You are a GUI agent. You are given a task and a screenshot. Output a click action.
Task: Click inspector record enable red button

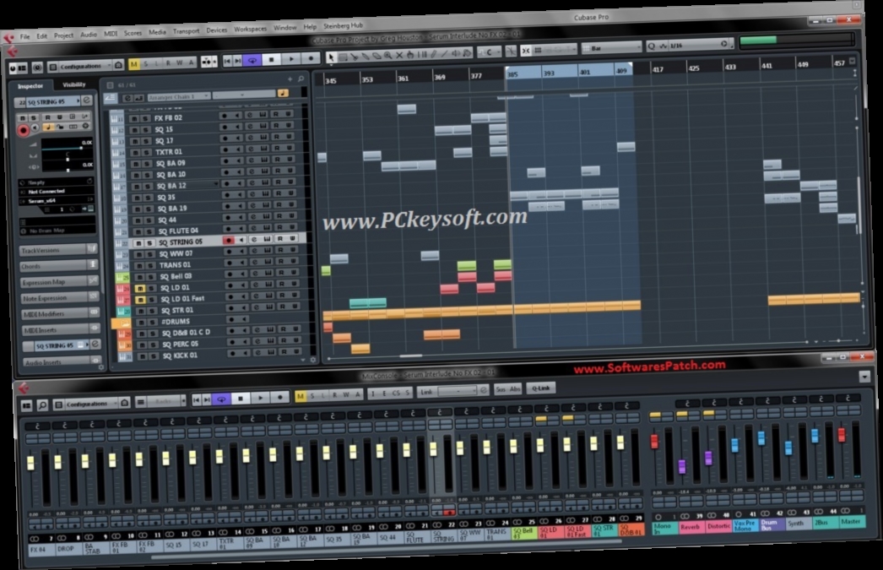click(x=23, y=131)
